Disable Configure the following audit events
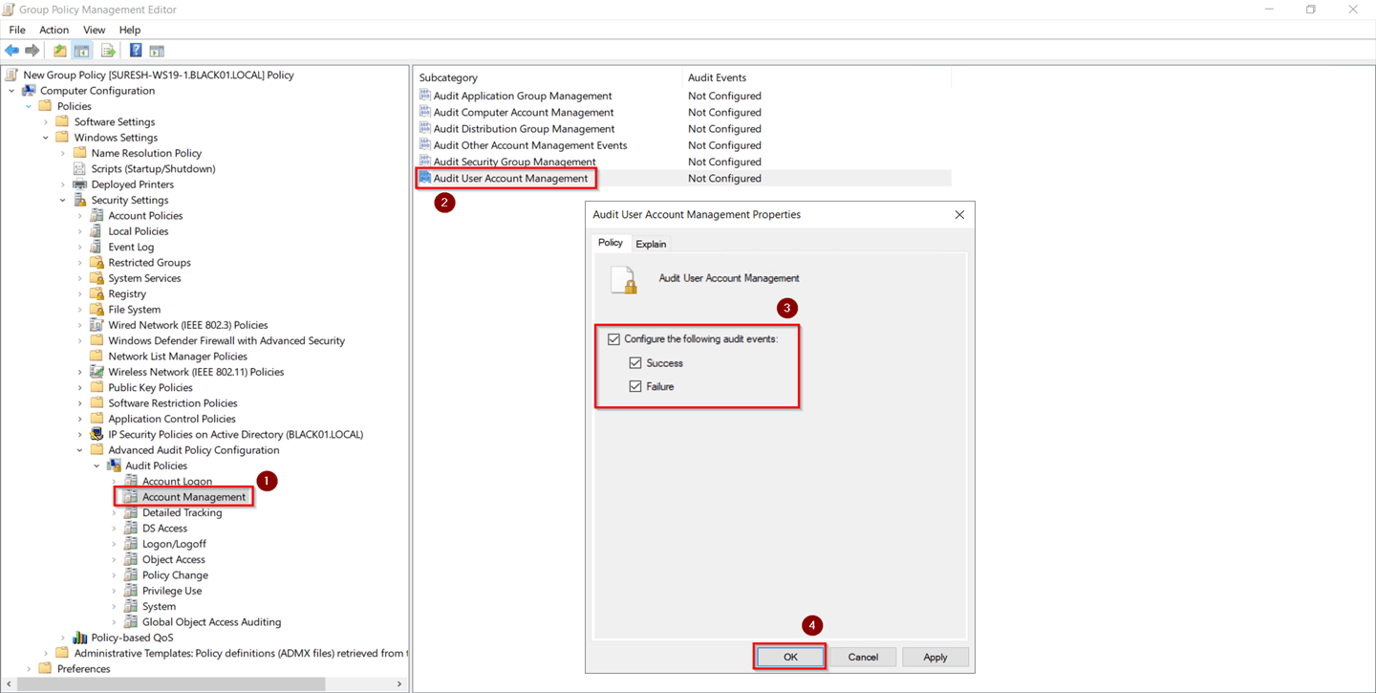1376x693 pixels. point(613,338)
